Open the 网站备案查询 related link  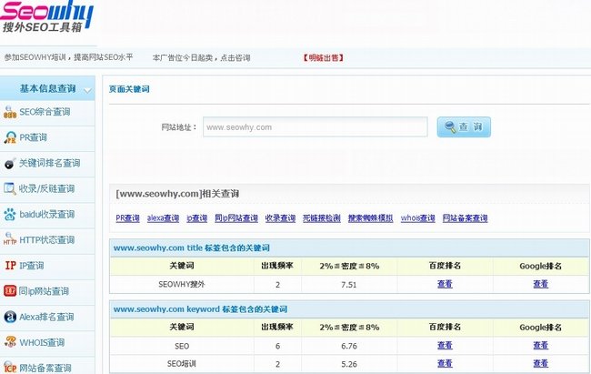pos(466,218)
